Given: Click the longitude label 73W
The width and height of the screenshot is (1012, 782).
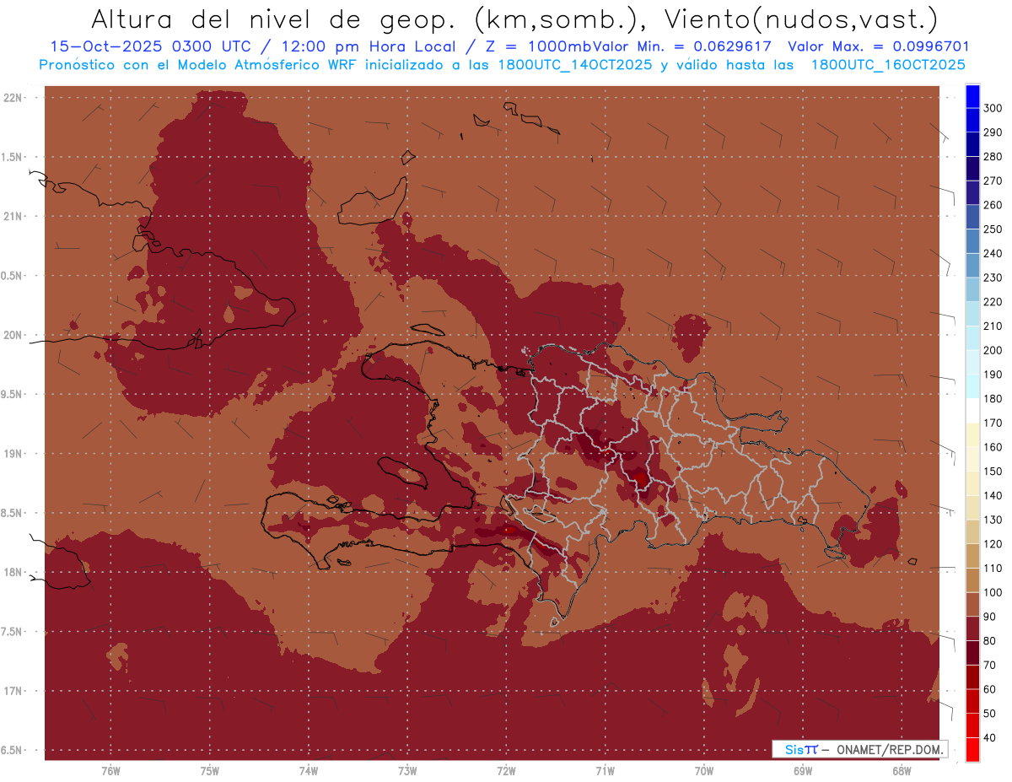Looking at the screenshot, I should tap(407, 770).
